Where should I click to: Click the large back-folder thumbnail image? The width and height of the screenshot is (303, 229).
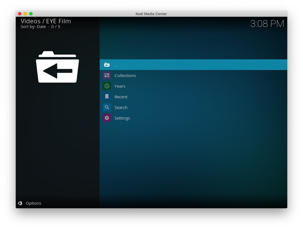coord(57,67)
